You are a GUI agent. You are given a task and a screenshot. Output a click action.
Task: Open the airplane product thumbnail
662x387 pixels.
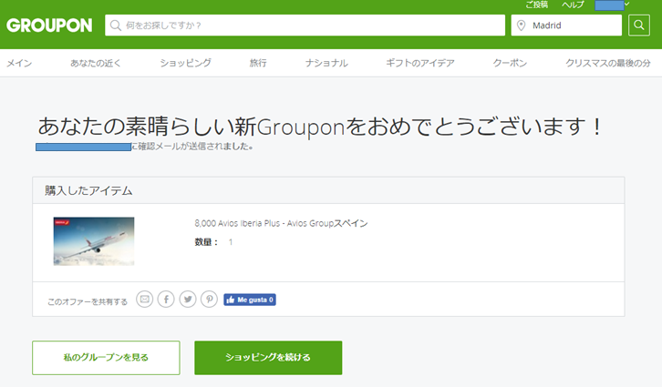pos(94,241)
